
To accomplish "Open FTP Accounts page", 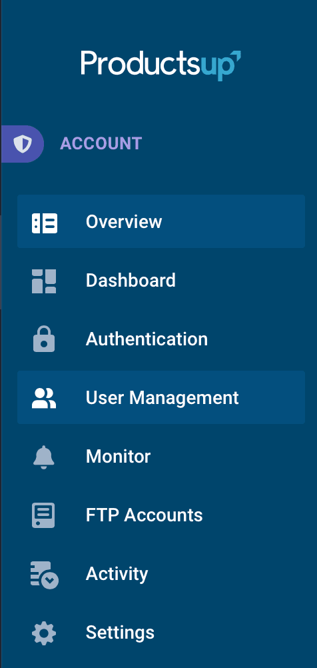I will coord(145,515).
